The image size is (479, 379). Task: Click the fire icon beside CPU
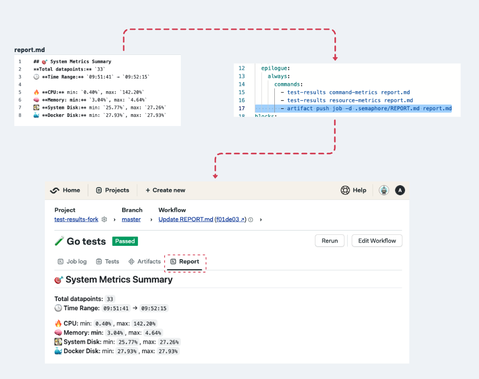[58, 323]
